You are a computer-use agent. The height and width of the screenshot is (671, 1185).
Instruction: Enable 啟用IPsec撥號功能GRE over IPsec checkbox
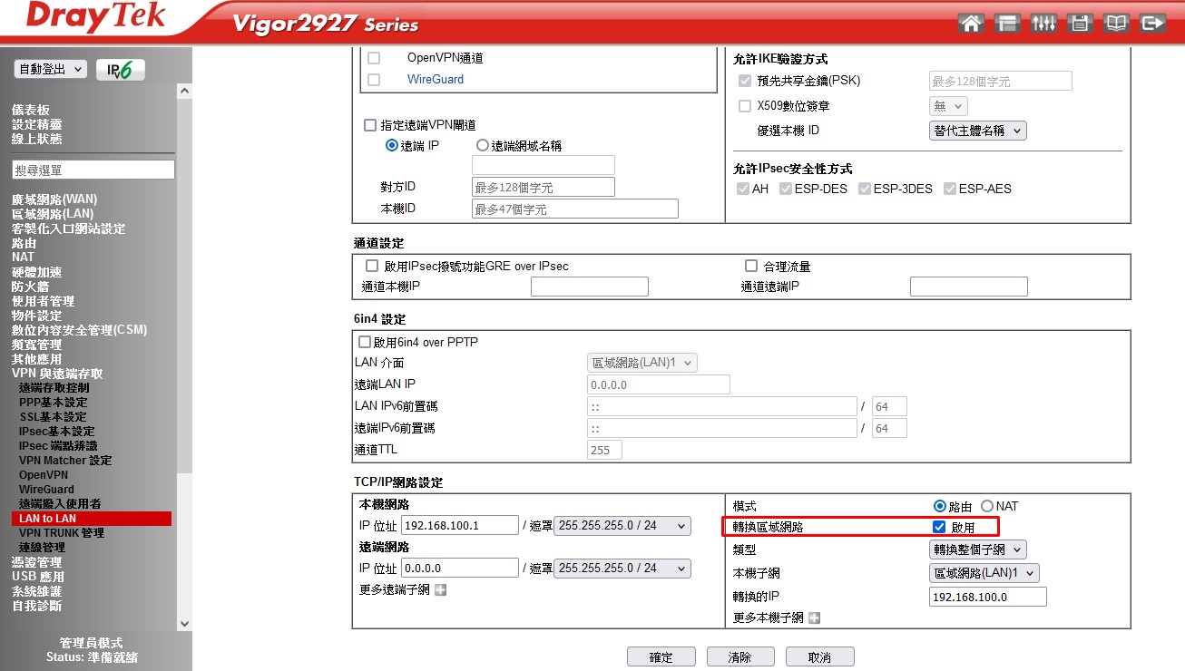click(371, 266)
